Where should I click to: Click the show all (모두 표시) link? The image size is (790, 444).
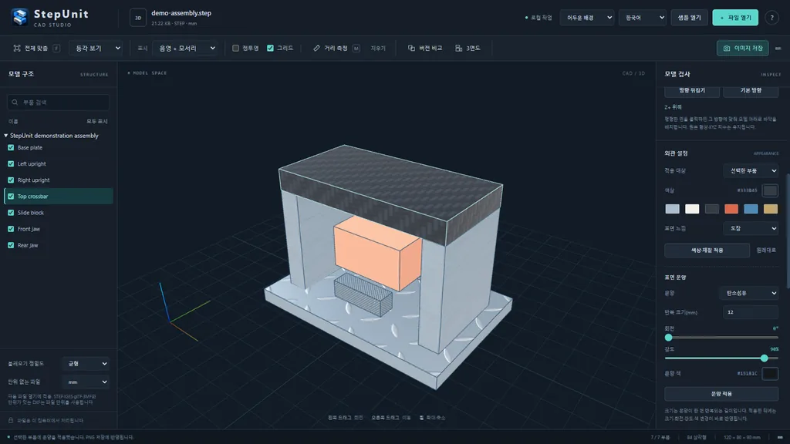tap(96, 121)
